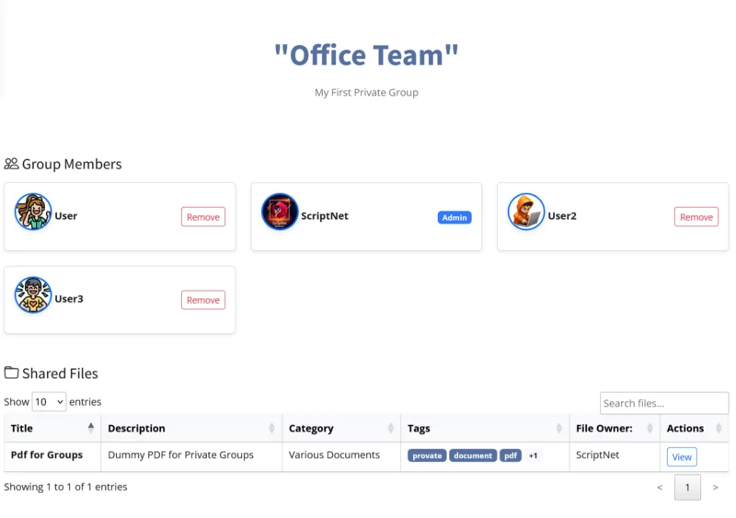The image size is (736, 518).
Task: Go to previous page arrow
Action: click(x=660, y=488)
